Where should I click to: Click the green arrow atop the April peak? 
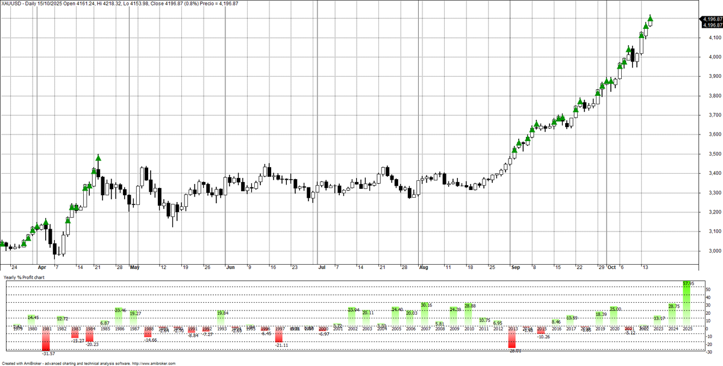point(98,158)
